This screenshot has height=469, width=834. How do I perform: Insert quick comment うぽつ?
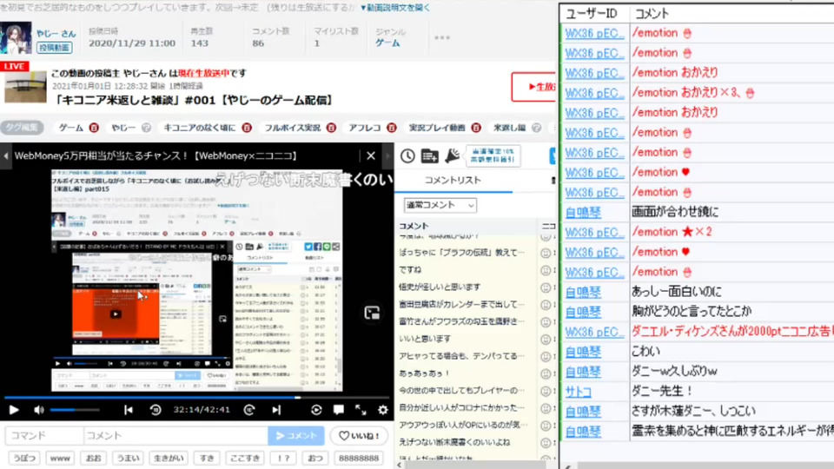pos(24,458)
